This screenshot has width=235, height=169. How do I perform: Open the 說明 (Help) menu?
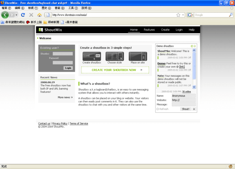point(86,8)
